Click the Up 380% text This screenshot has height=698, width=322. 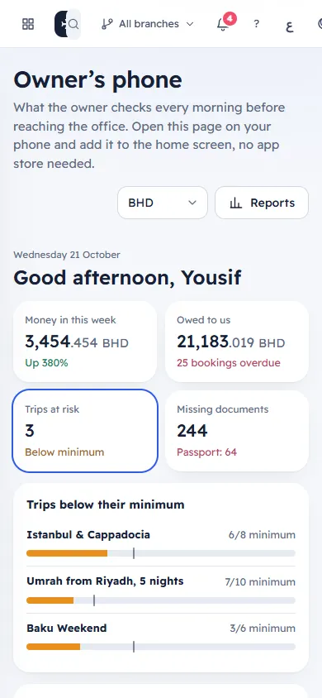[46, 363]
